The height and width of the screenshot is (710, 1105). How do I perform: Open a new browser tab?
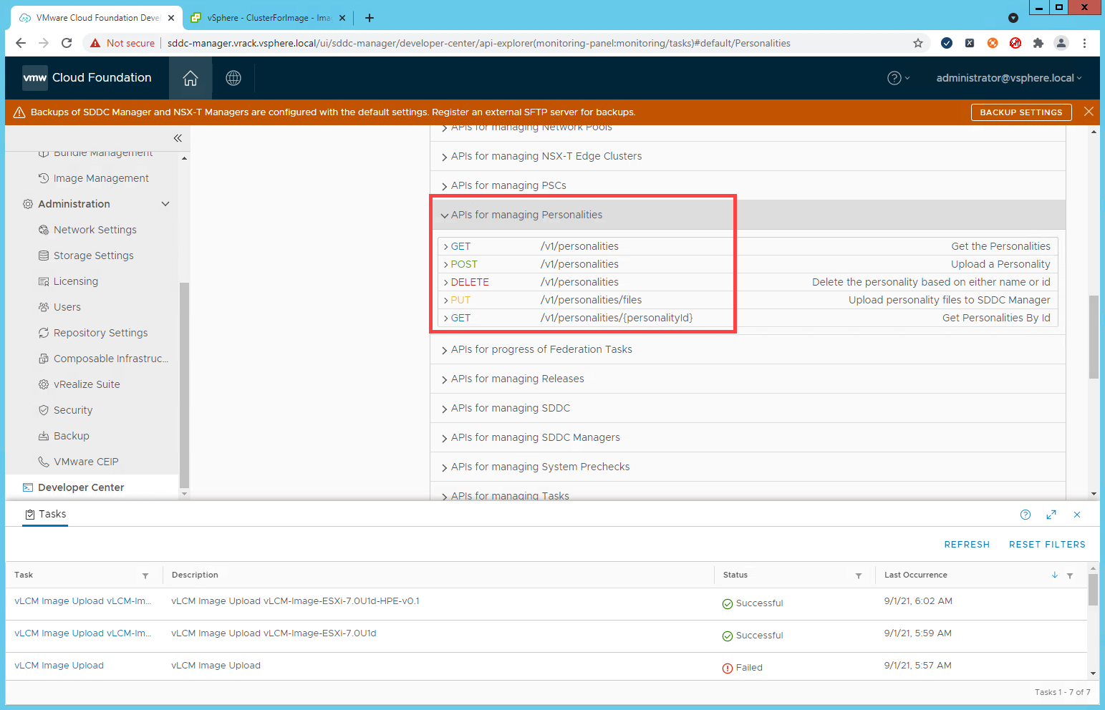(x=370, y=18)
